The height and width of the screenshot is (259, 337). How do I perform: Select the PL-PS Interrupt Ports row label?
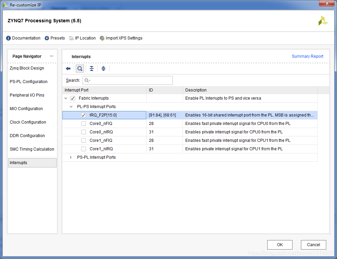click(96, 107)
